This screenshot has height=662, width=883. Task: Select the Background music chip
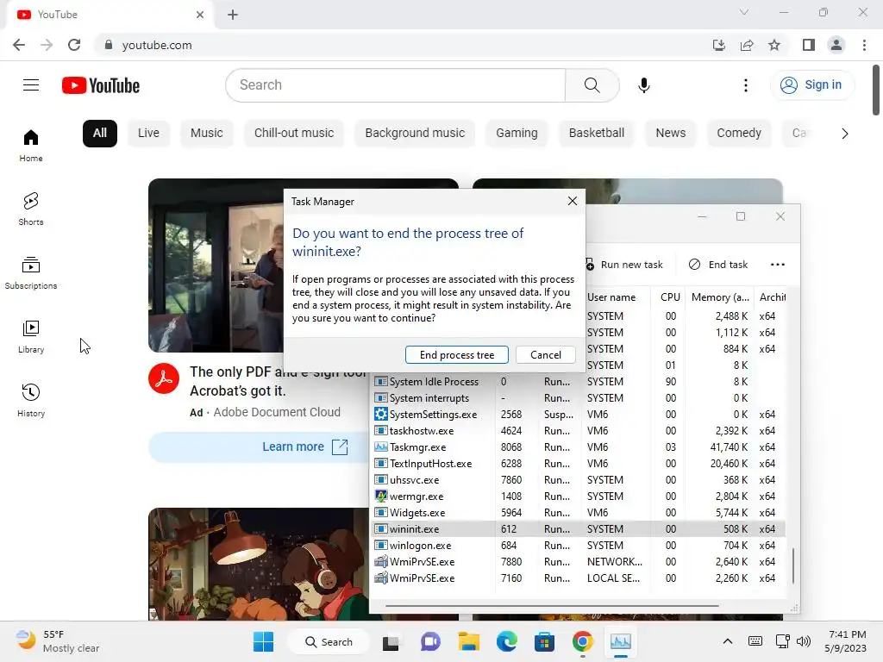(x=415, y=134)
